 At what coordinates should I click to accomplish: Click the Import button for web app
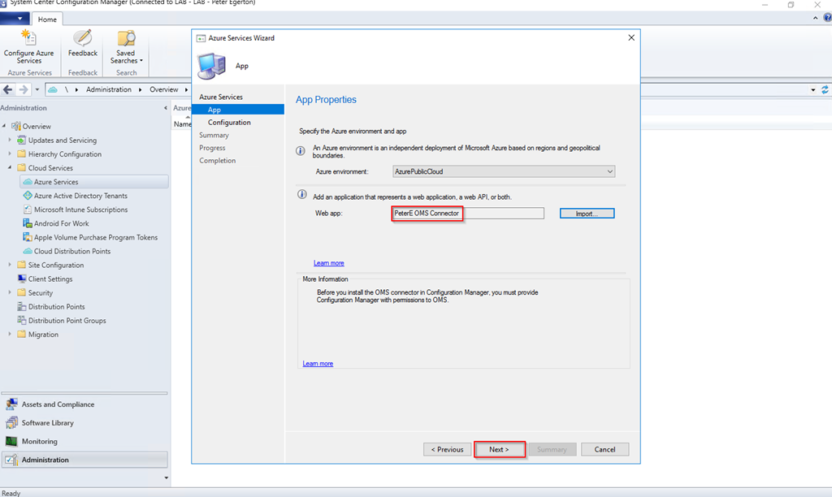(x=587, y=214)
